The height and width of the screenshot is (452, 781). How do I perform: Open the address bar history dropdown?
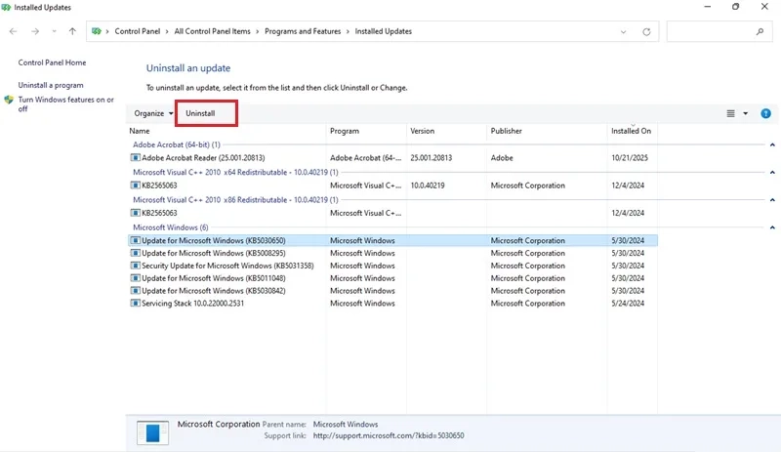[623, 32]
